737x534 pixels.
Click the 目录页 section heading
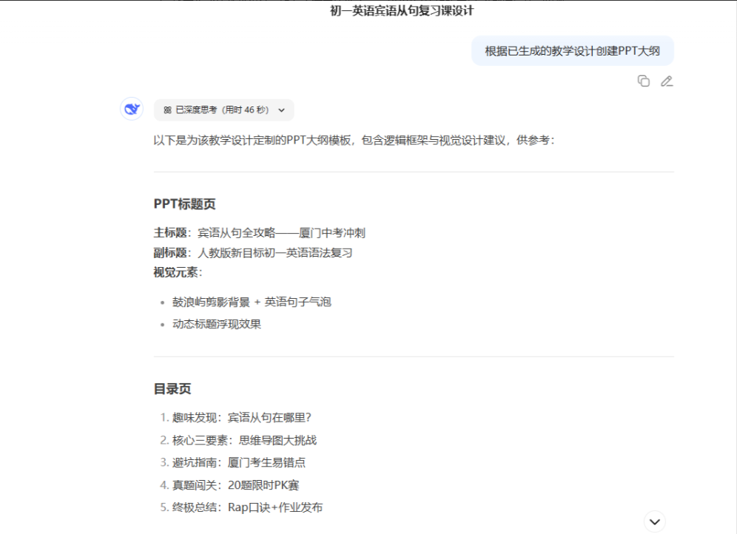tap(172, 389)
